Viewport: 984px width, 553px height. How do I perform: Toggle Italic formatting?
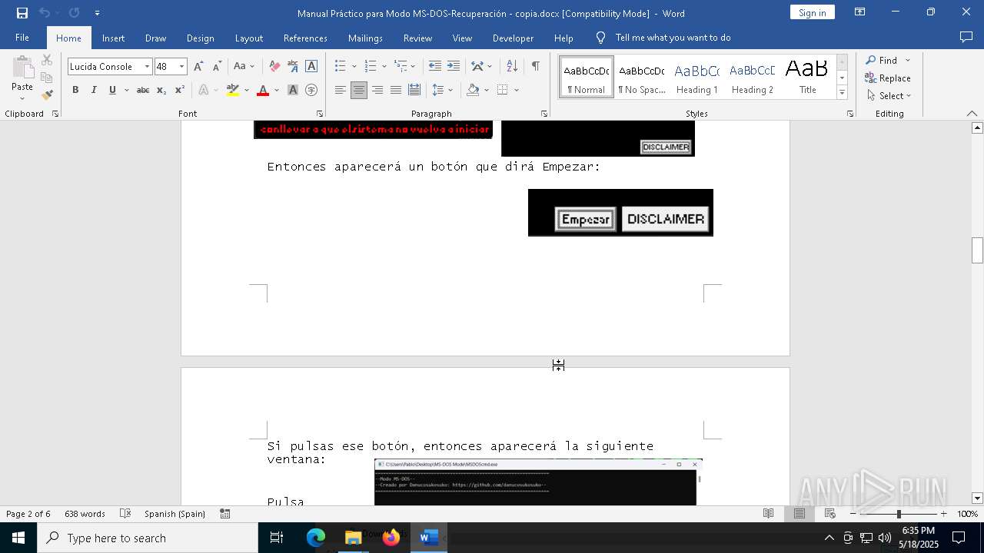click(x=94, y=90)
